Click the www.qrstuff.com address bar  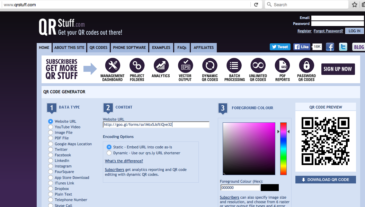[126, 5]
